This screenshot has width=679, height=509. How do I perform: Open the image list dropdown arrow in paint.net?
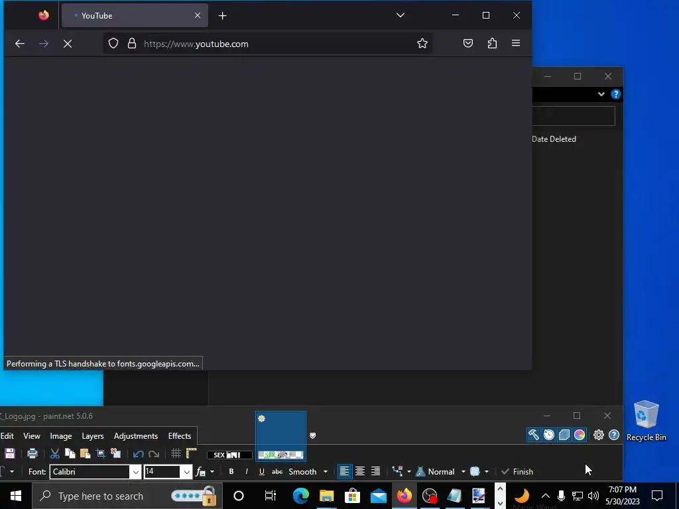[x=313, y=435]
